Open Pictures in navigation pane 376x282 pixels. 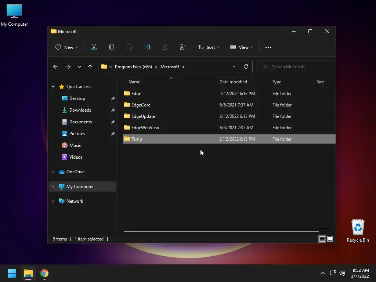[77, 134]
